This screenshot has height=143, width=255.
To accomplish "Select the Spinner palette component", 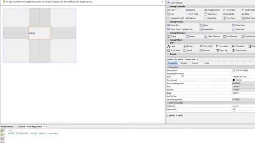I will point(191,18).
